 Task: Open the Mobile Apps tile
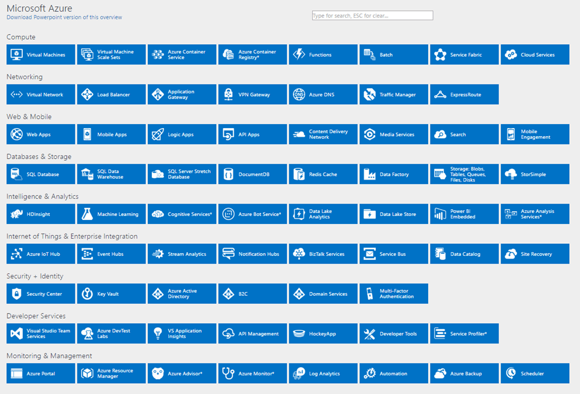(112, 134)
